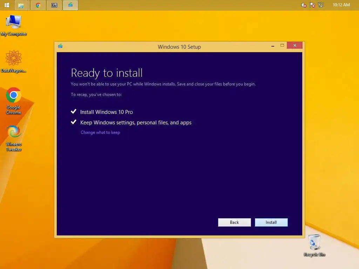This screenshot has height=269, width=359.
Task: Click Keep Windows settings, personal files text
Action: coord(136,123)
